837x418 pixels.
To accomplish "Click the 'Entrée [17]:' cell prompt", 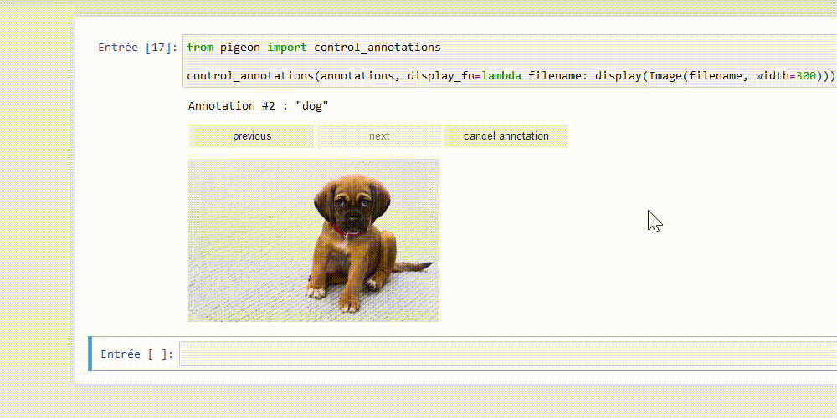I will [x=138, y=48].
